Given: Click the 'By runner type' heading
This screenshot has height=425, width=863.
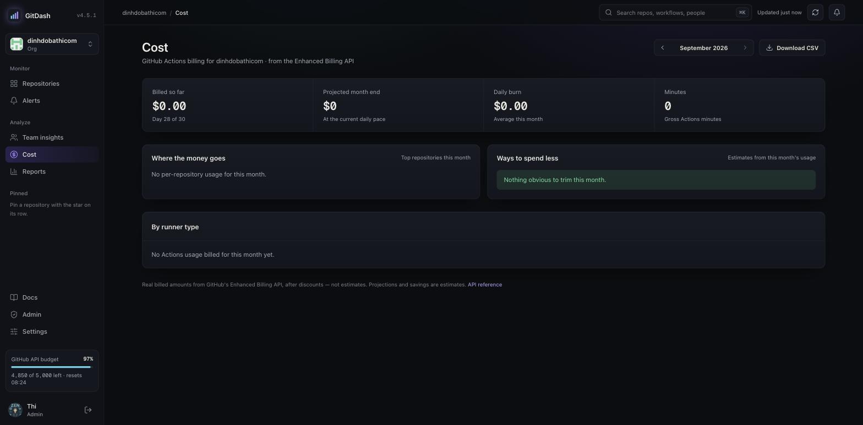Looking at the screenshot, I should point(175,227).
